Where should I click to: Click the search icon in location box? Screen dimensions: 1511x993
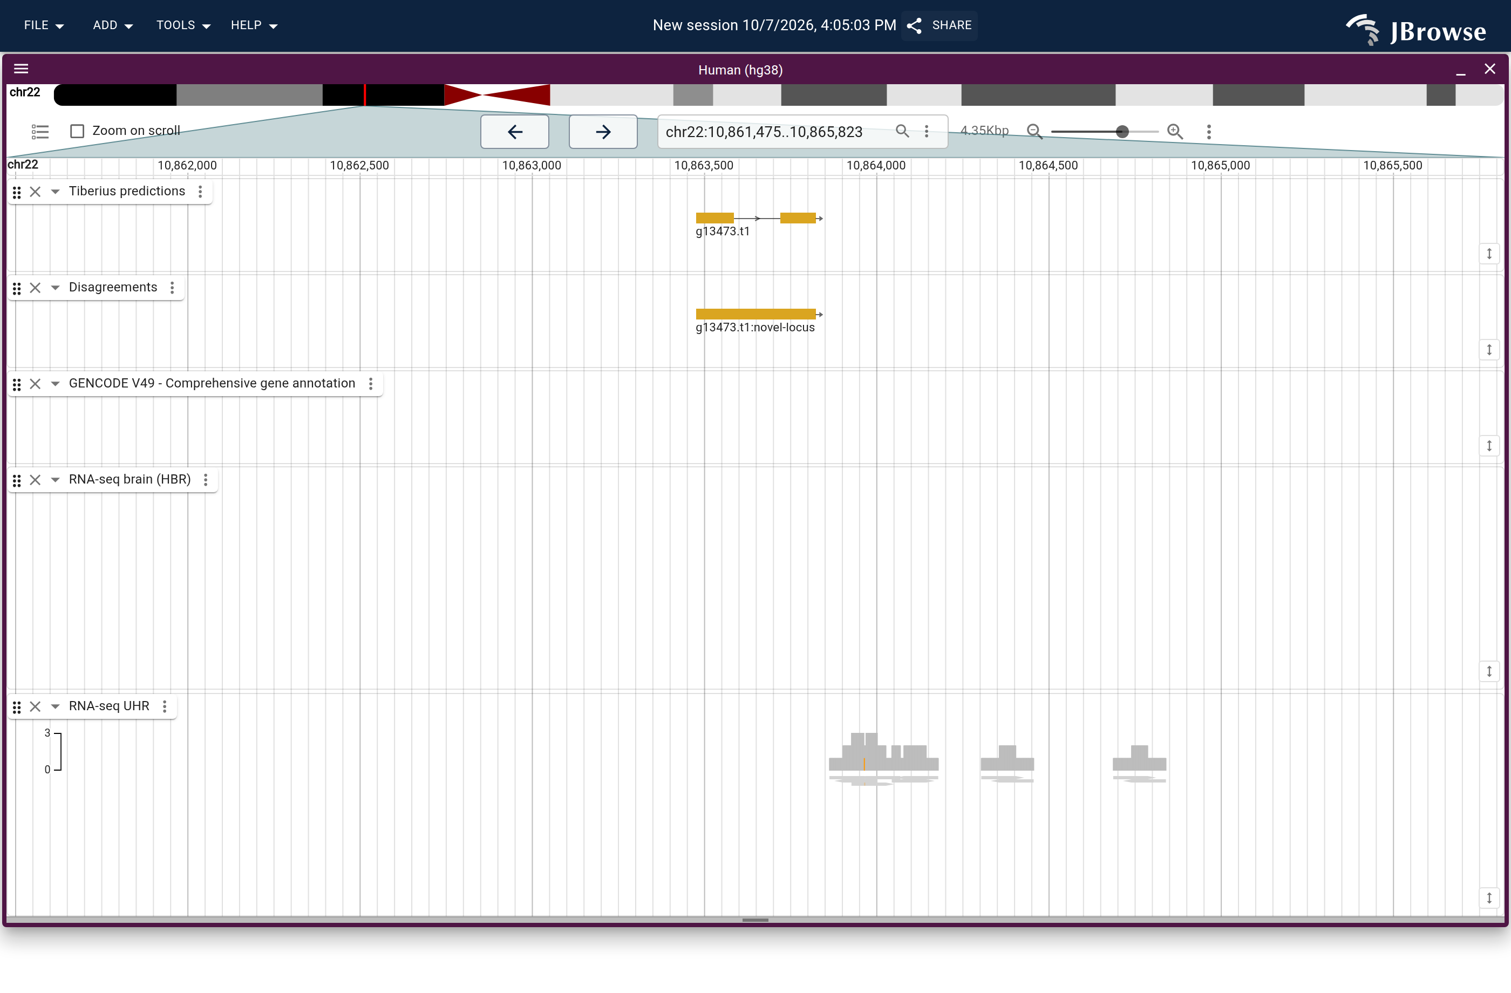click(902, 132)
